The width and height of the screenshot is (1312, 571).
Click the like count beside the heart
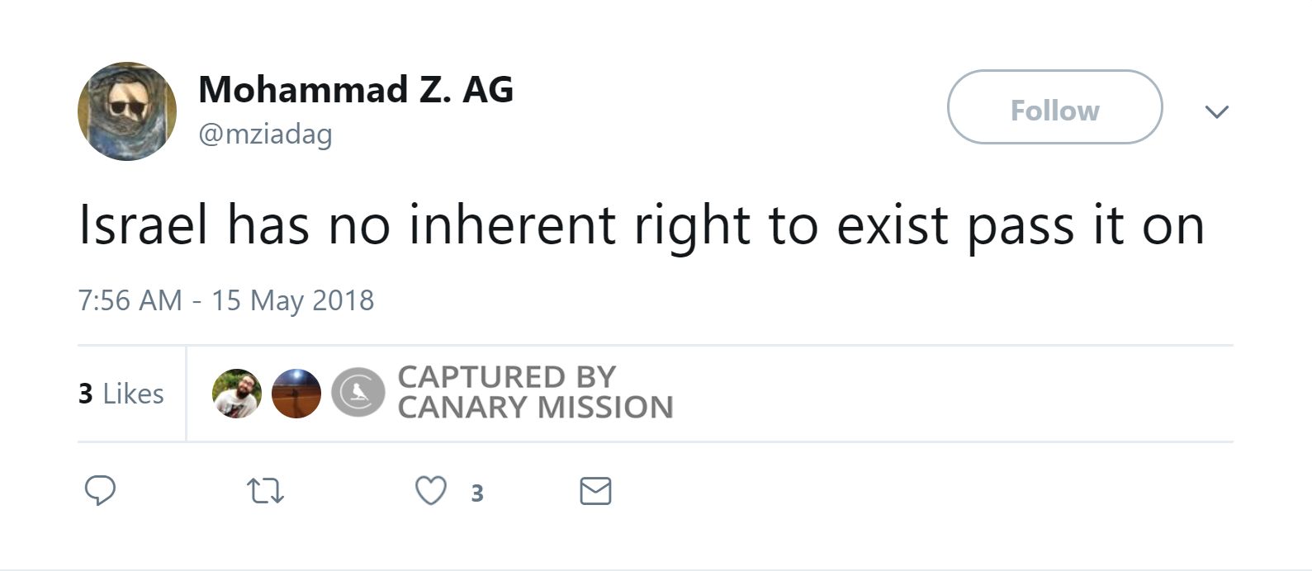476,493
